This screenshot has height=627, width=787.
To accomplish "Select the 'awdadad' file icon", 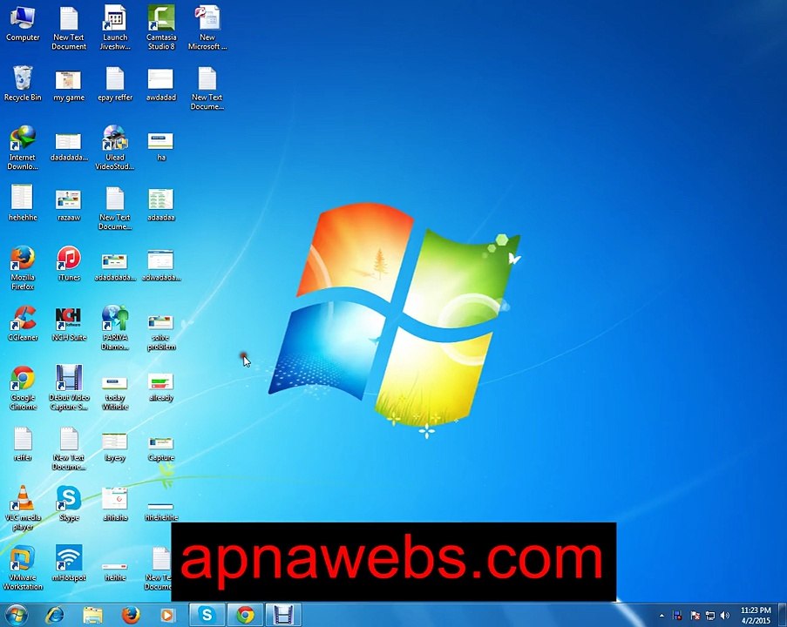I will 161,84.
